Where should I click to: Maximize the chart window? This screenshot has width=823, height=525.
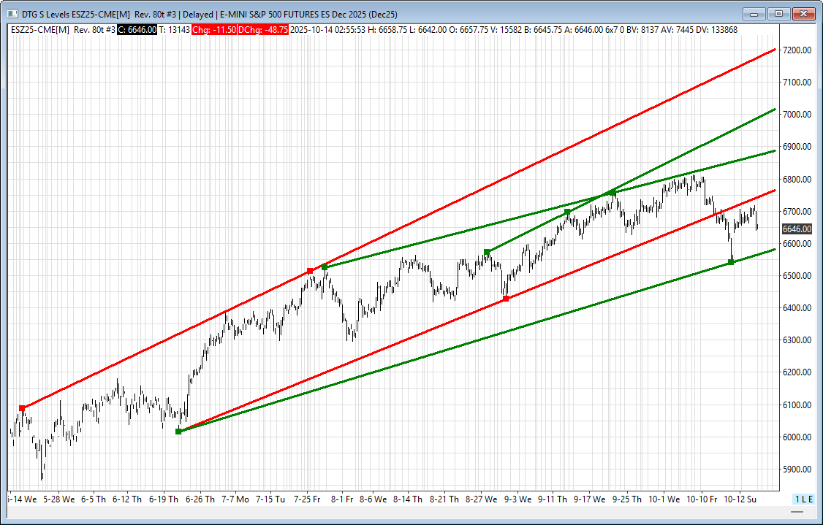779,13
